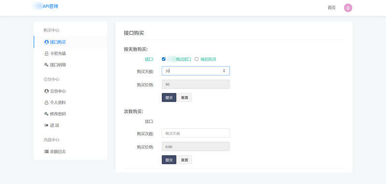386x184 pixels.
Task: Reset the 按天数购买 form
Action: (x=184, y=97)
